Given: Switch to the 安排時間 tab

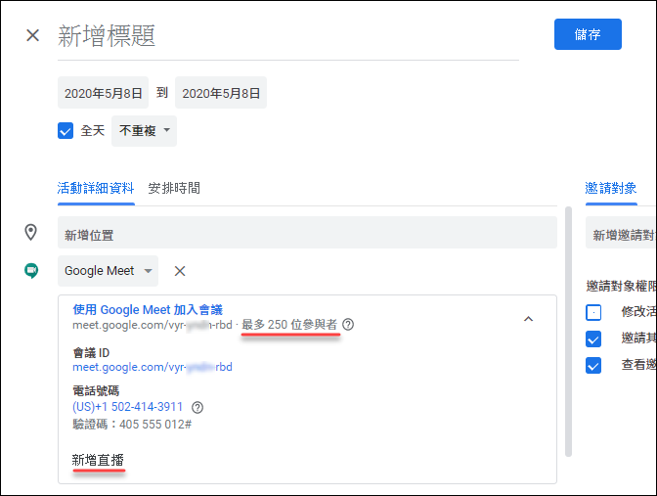Looking at the screenshot, I should click(x=174, y=188).
